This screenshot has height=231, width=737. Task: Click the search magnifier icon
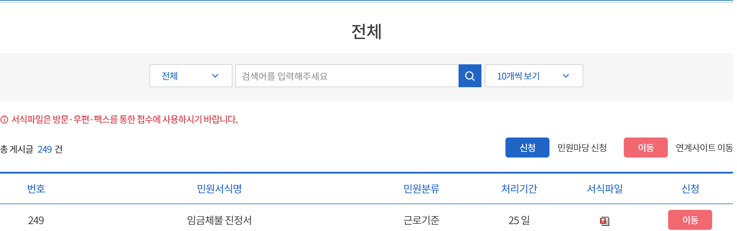point(469,75)
